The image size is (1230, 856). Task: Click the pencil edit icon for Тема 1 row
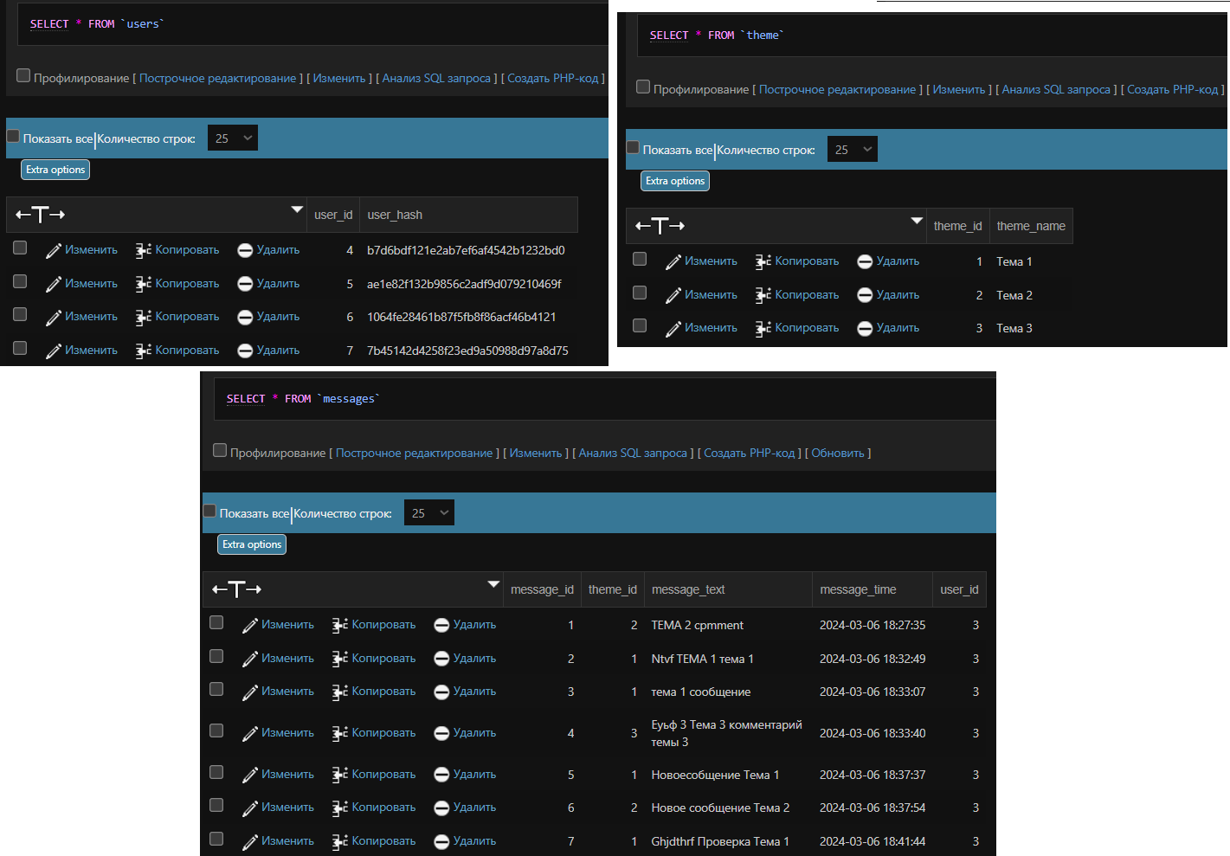[x=673, y=261]
